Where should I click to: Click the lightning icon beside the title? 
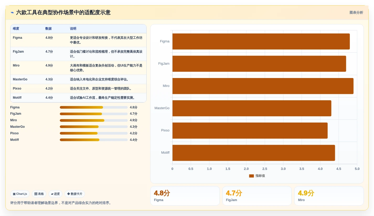pos(12,13)
